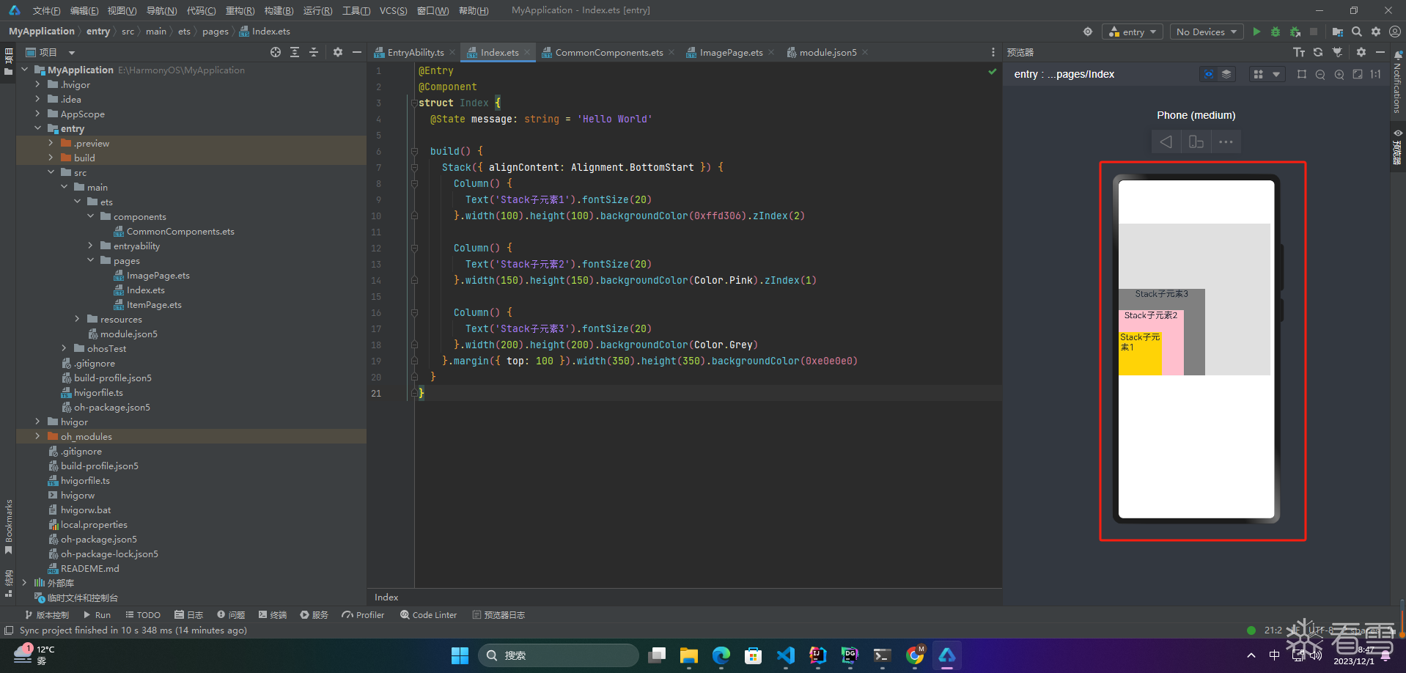Image resolution: width=1406 pixels, height=673 pixels.
Task: Rotate the previewed phone orientation
Action: coord(1196,141)
